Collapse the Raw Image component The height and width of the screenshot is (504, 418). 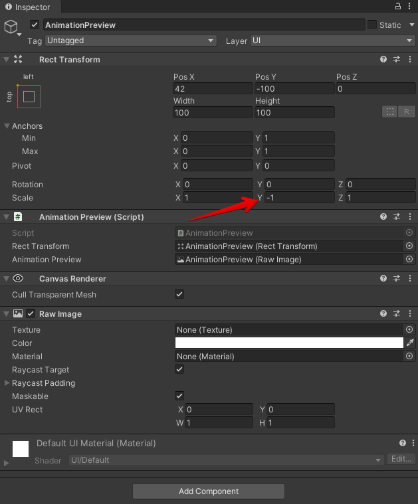click(x=6, y=313)
